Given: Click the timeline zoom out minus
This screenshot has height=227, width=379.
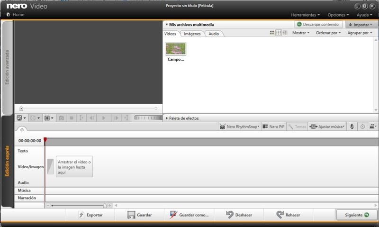Looking at the screenshot, I should click(x=48, y=206).
